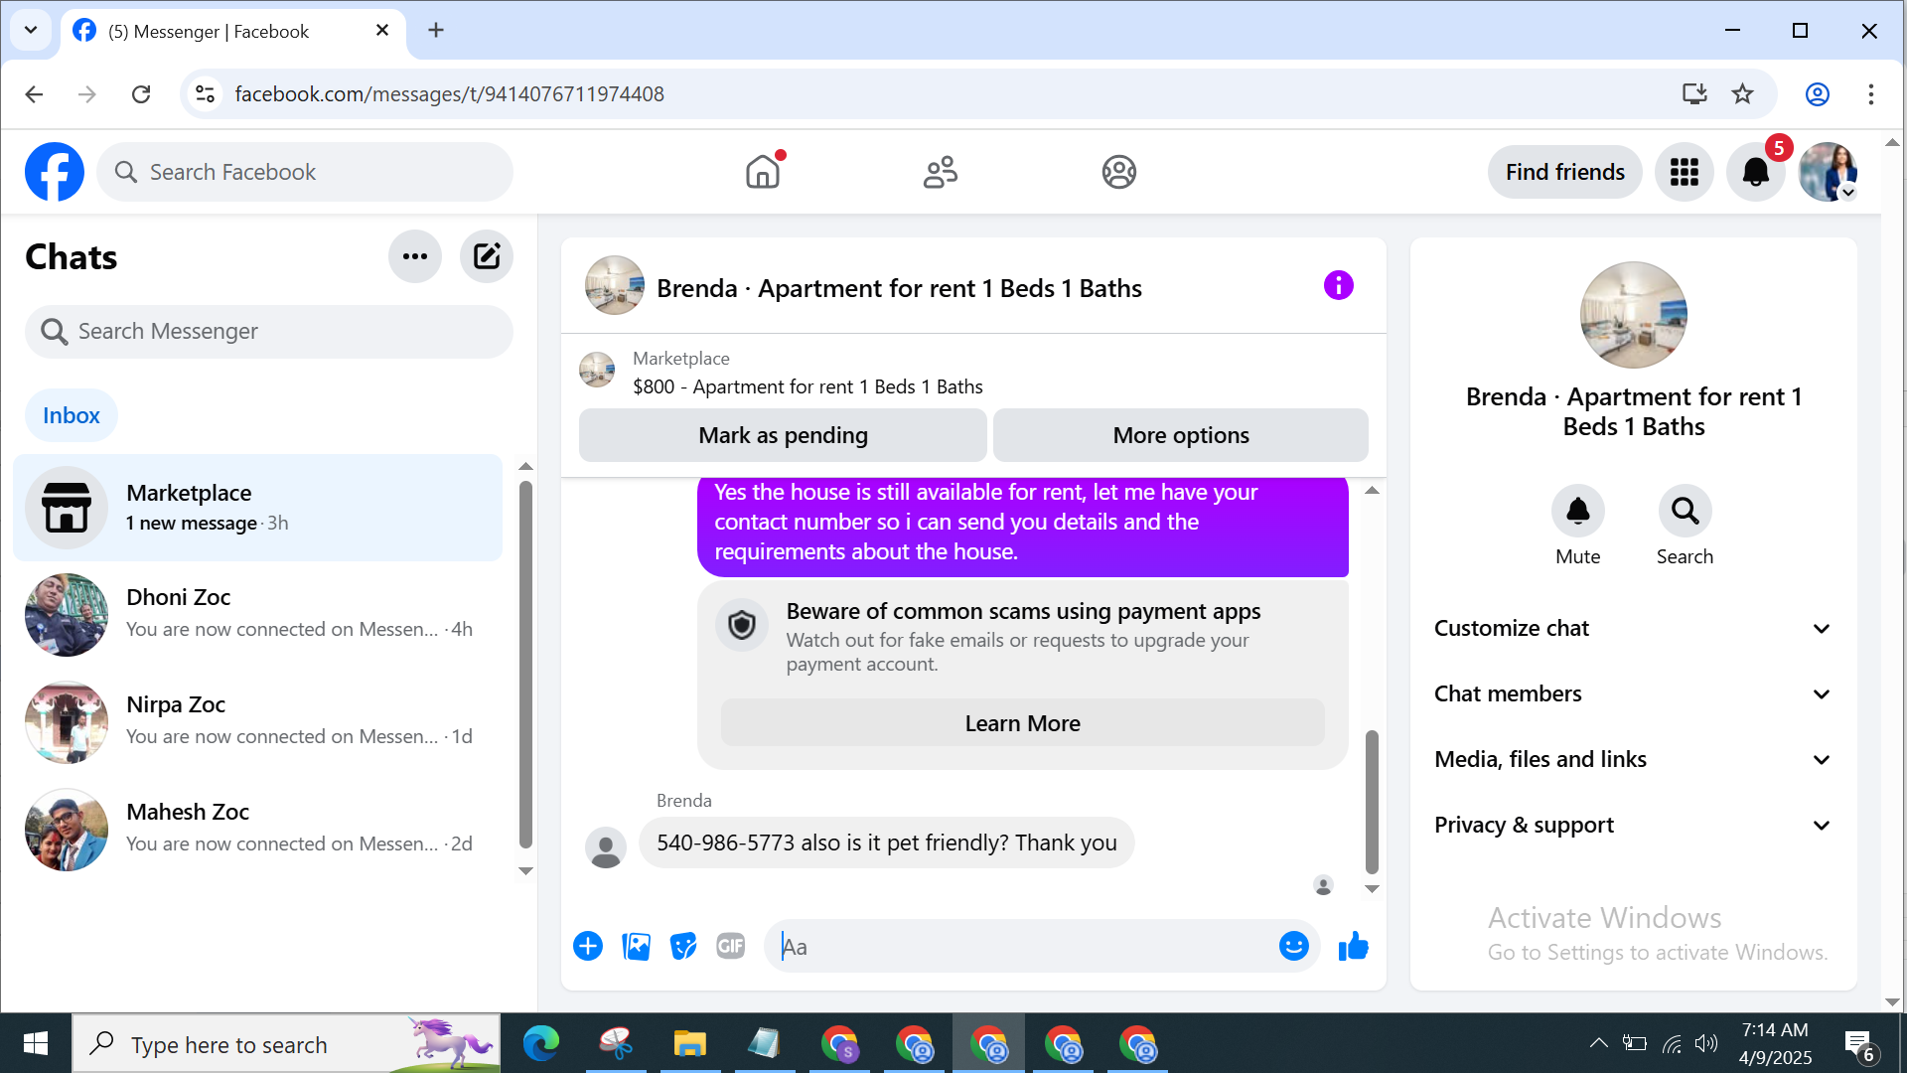The image size is (1907, 1073).
Task: Click Mark as pending button
Action: pos(783,435)
